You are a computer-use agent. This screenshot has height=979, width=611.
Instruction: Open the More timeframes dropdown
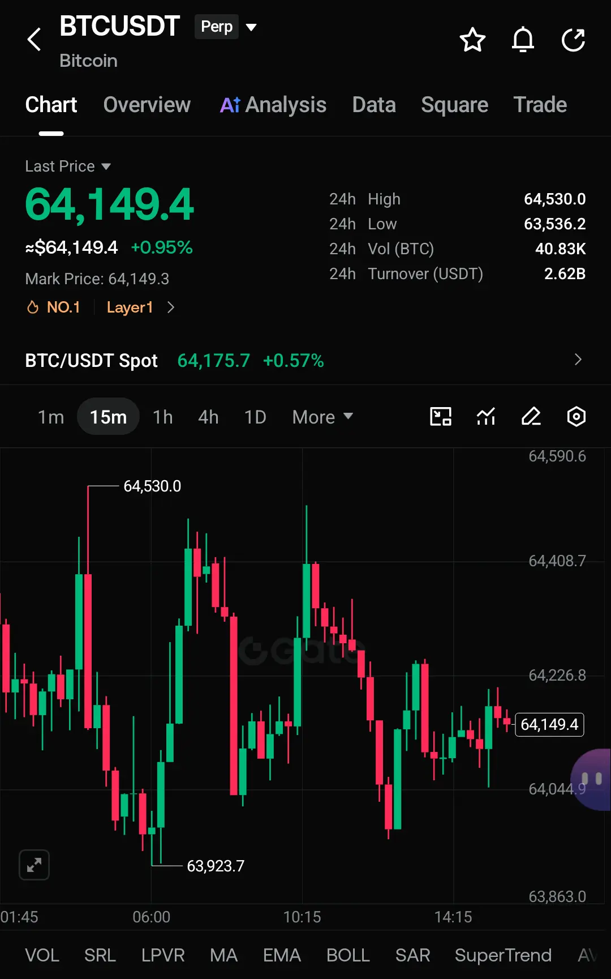tap(322, 417)
